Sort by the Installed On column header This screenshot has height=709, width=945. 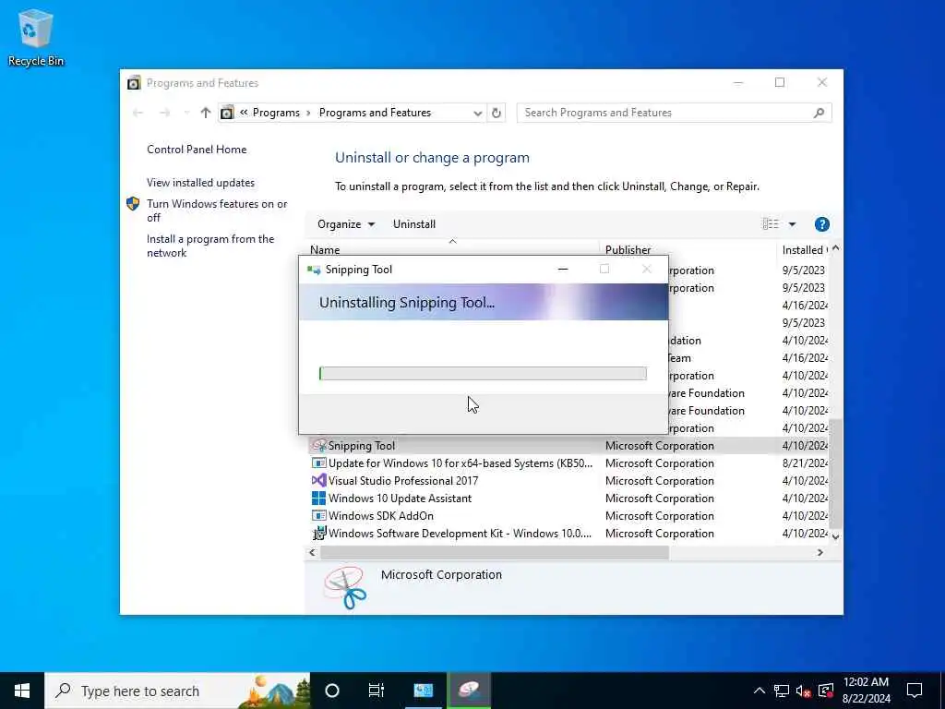pos(804,249)
